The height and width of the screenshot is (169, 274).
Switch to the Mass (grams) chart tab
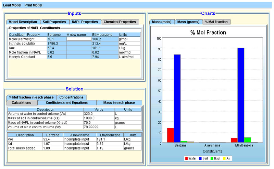(x=188, y=22)
